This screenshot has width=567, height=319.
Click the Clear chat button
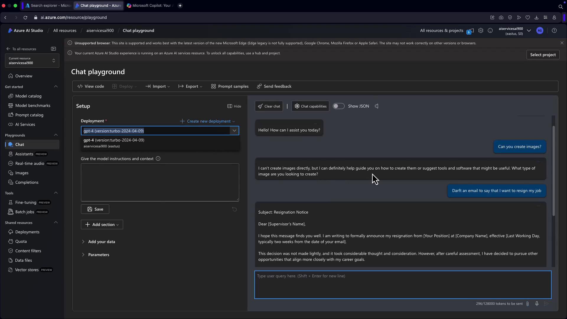[269, 106]
